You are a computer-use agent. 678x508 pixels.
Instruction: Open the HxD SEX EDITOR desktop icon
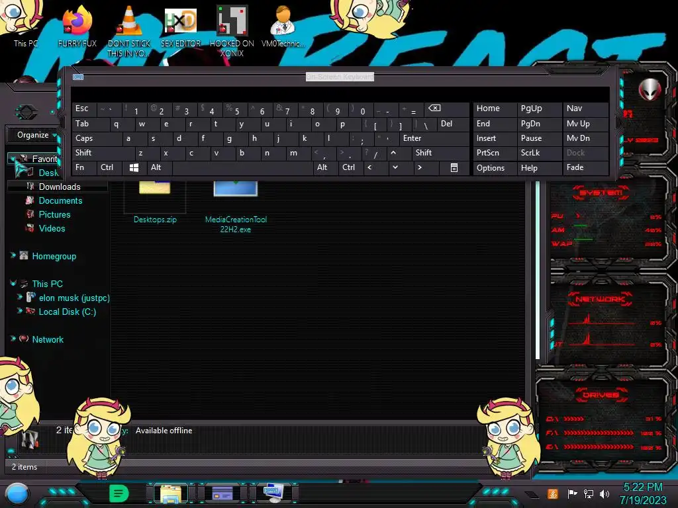tap(181, 26)
